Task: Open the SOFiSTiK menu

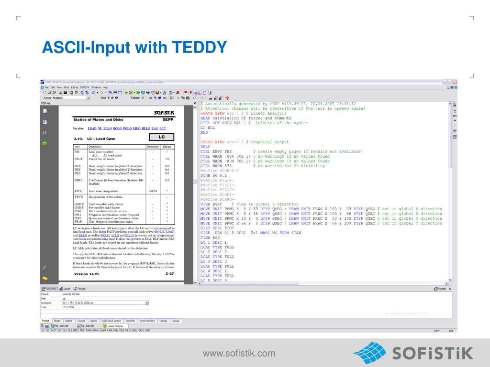Action: tap(85, 87)
